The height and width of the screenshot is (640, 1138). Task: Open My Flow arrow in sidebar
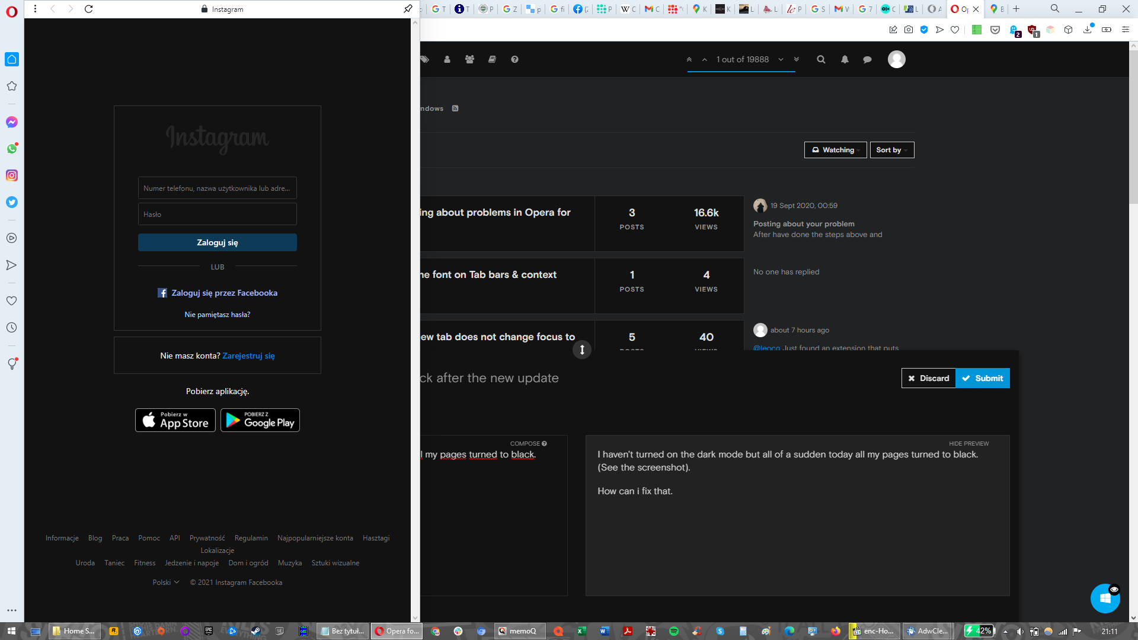coord(12,265)
